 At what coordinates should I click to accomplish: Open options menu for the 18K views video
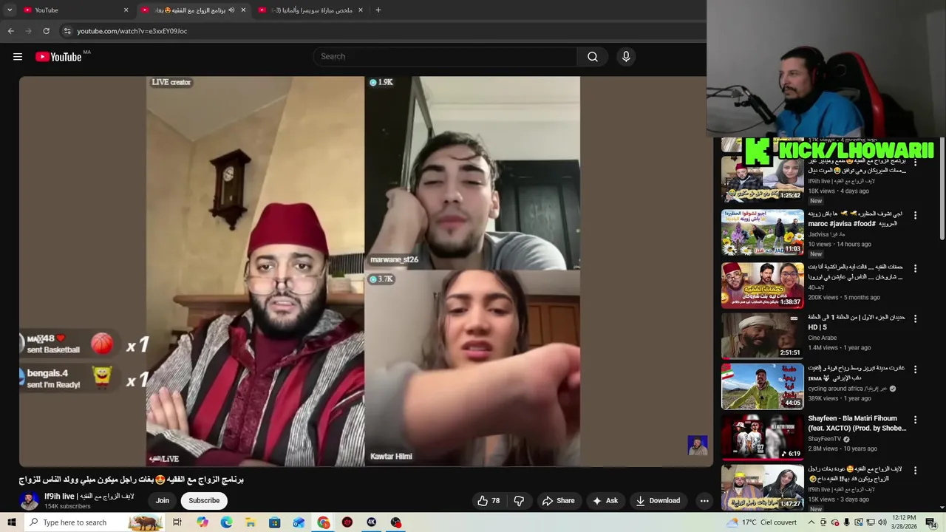pyautogui.click(x=915, y=163)
